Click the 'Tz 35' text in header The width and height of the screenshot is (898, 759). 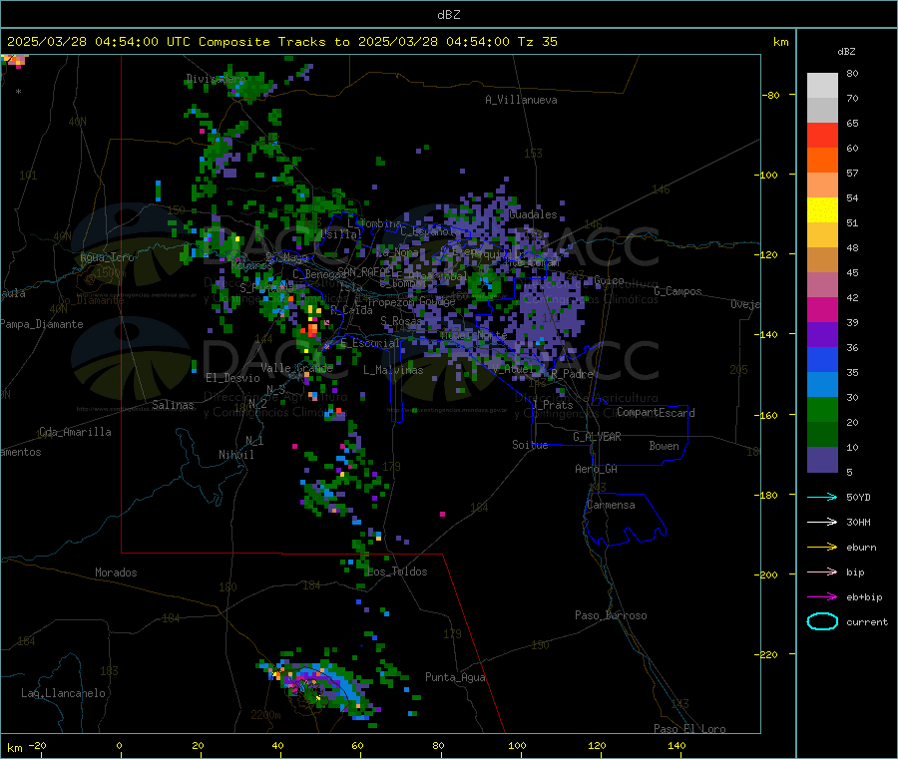pyautogui.click(x=537, y=42)
